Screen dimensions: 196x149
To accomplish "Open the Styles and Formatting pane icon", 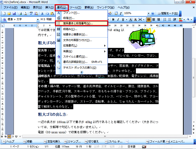I will pyautogui.click(x=4, y=20).
